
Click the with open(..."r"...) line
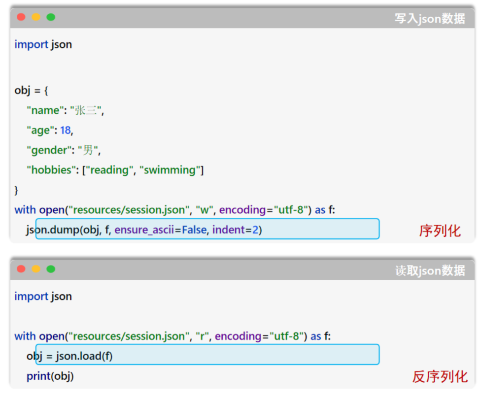172,336
